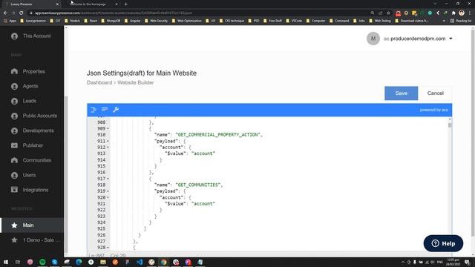Open the VSCode bookmarks folder
This screenshot has height=267, width=475.
tap(294, 21)
